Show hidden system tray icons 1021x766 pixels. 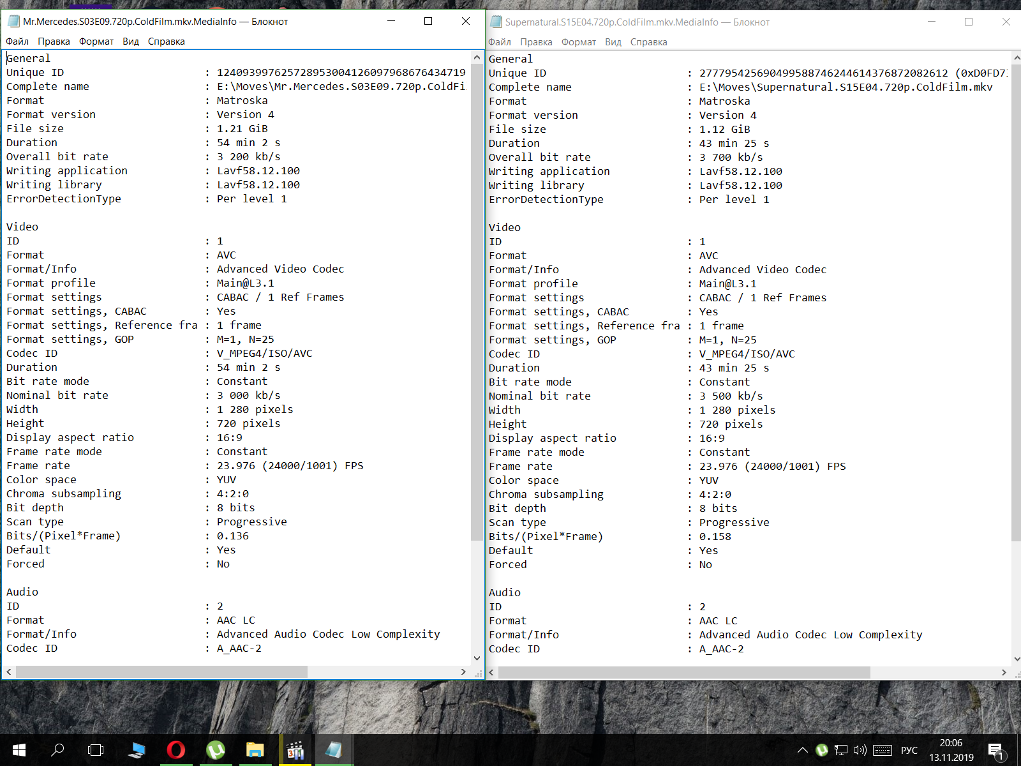tap(802, 750)
